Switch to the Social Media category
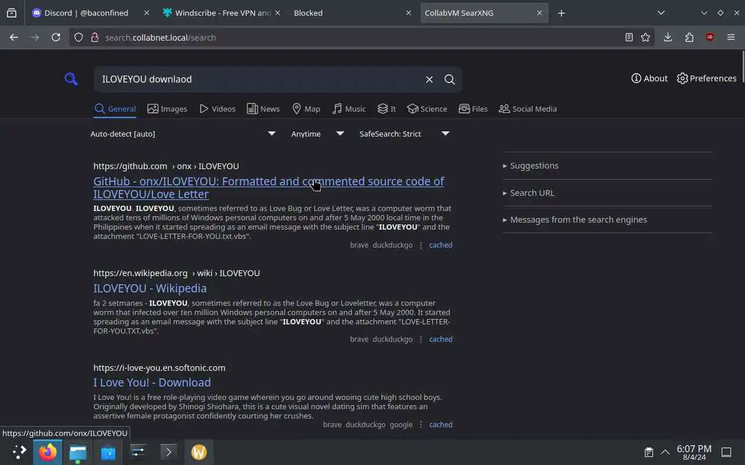The height and width of the screenshot is (465, 745). coord(528,109)
